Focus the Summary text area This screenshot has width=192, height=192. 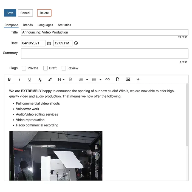(x=105, y=54)
